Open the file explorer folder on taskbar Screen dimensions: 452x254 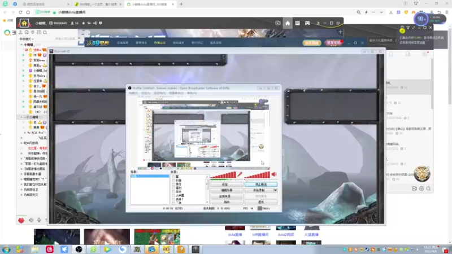tap(35, 249)
